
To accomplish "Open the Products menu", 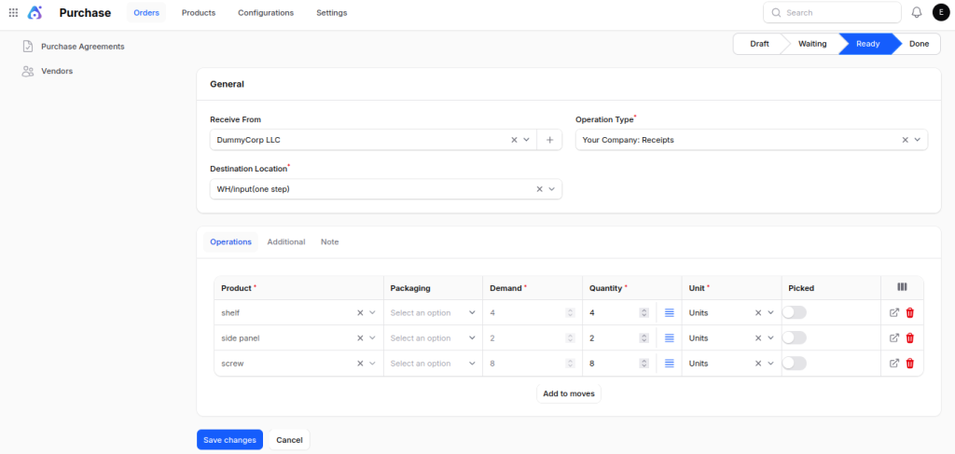I will 199,13.
